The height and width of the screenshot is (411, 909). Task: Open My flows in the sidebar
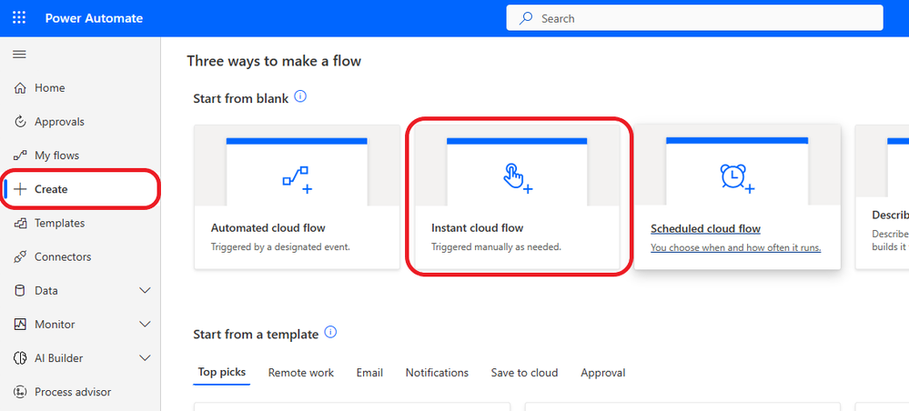[x=80, y=155]
